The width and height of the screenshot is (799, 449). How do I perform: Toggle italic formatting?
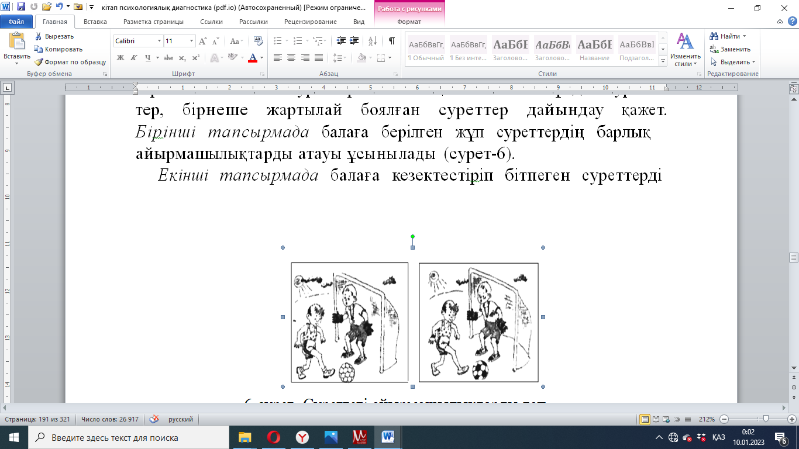pyautogui.click(x=134, y=58)
